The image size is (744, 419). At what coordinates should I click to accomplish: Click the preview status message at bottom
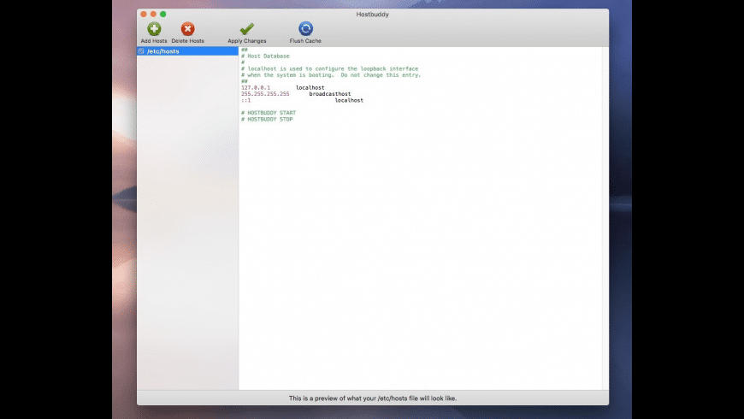378,398
